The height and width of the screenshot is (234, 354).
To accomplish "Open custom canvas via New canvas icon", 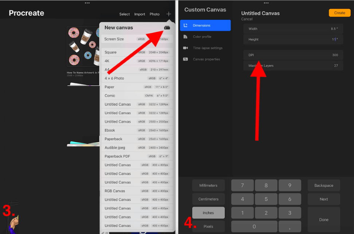I will [167, 28].
